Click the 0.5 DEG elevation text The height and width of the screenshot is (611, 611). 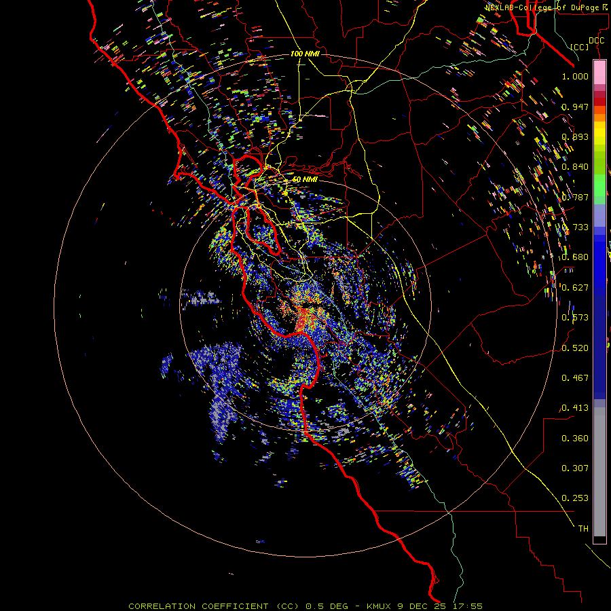click(x=327, y=606)
